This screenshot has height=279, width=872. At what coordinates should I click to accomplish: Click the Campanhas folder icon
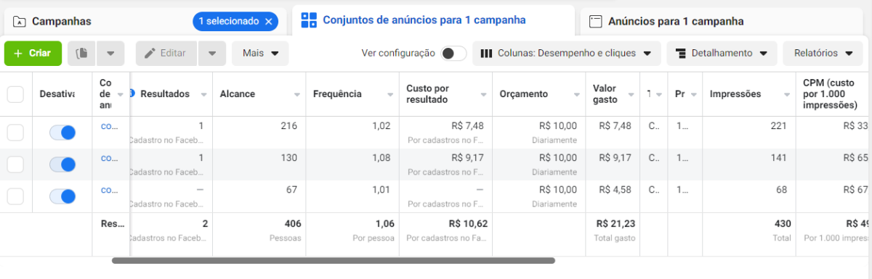pos(20,22)
